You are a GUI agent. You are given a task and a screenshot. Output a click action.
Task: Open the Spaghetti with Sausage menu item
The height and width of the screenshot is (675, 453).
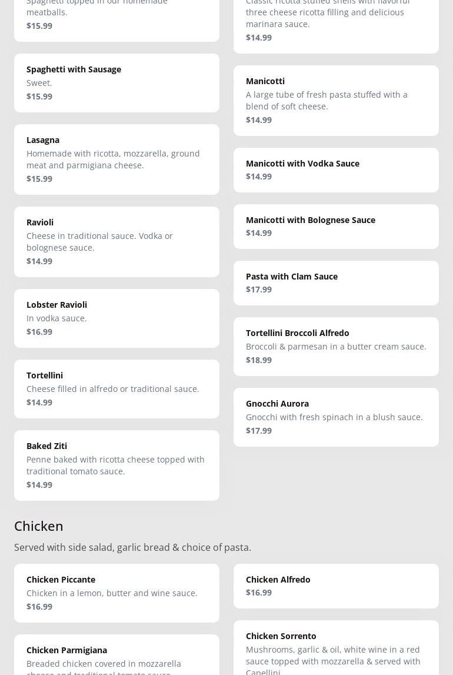click(116, 82)
